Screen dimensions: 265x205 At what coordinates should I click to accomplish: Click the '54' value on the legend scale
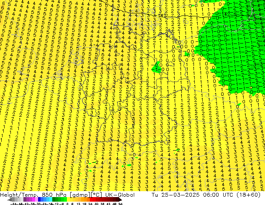click(120, 204)
